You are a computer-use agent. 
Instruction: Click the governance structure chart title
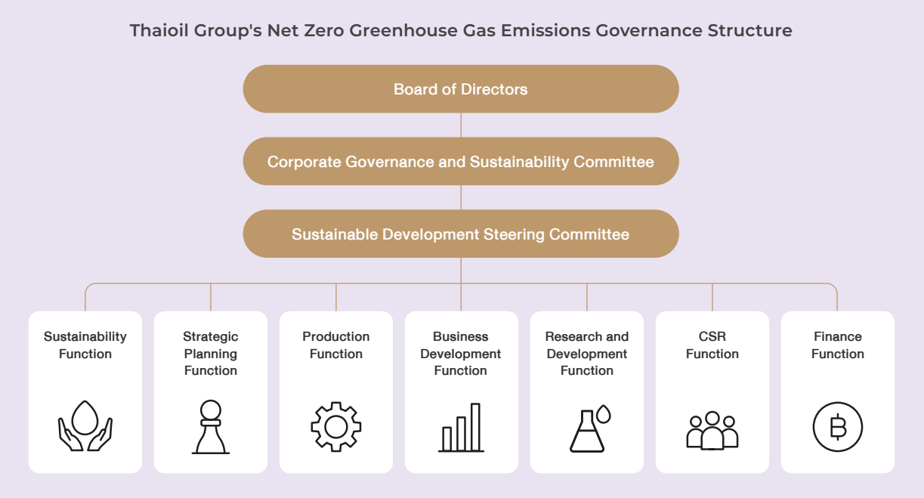[x=461, y=31]
